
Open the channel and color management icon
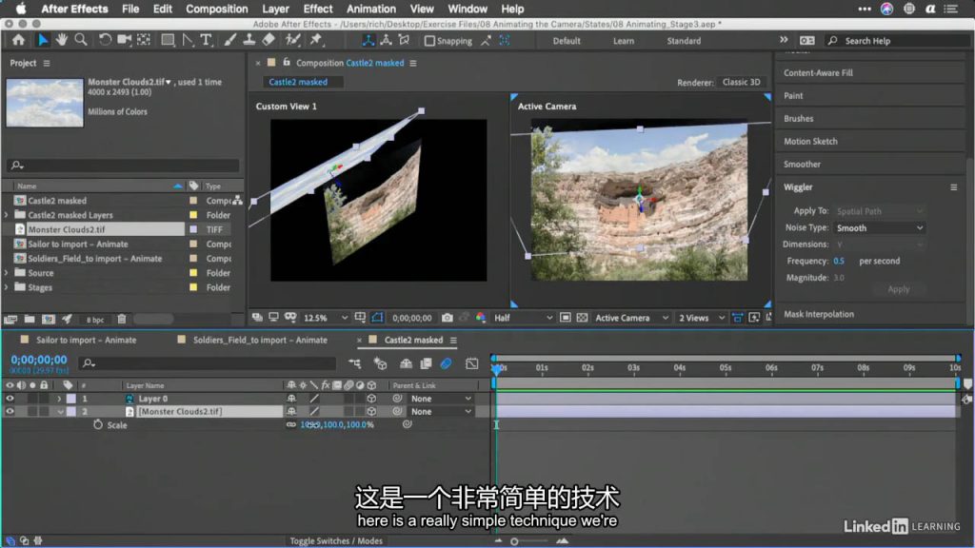(481, 318)
